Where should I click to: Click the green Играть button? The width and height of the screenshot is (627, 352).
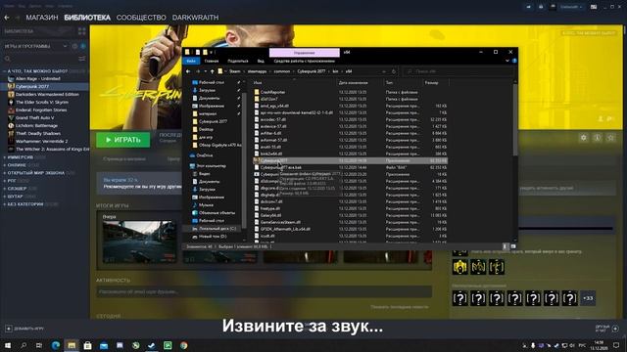[x=123, y=140]
